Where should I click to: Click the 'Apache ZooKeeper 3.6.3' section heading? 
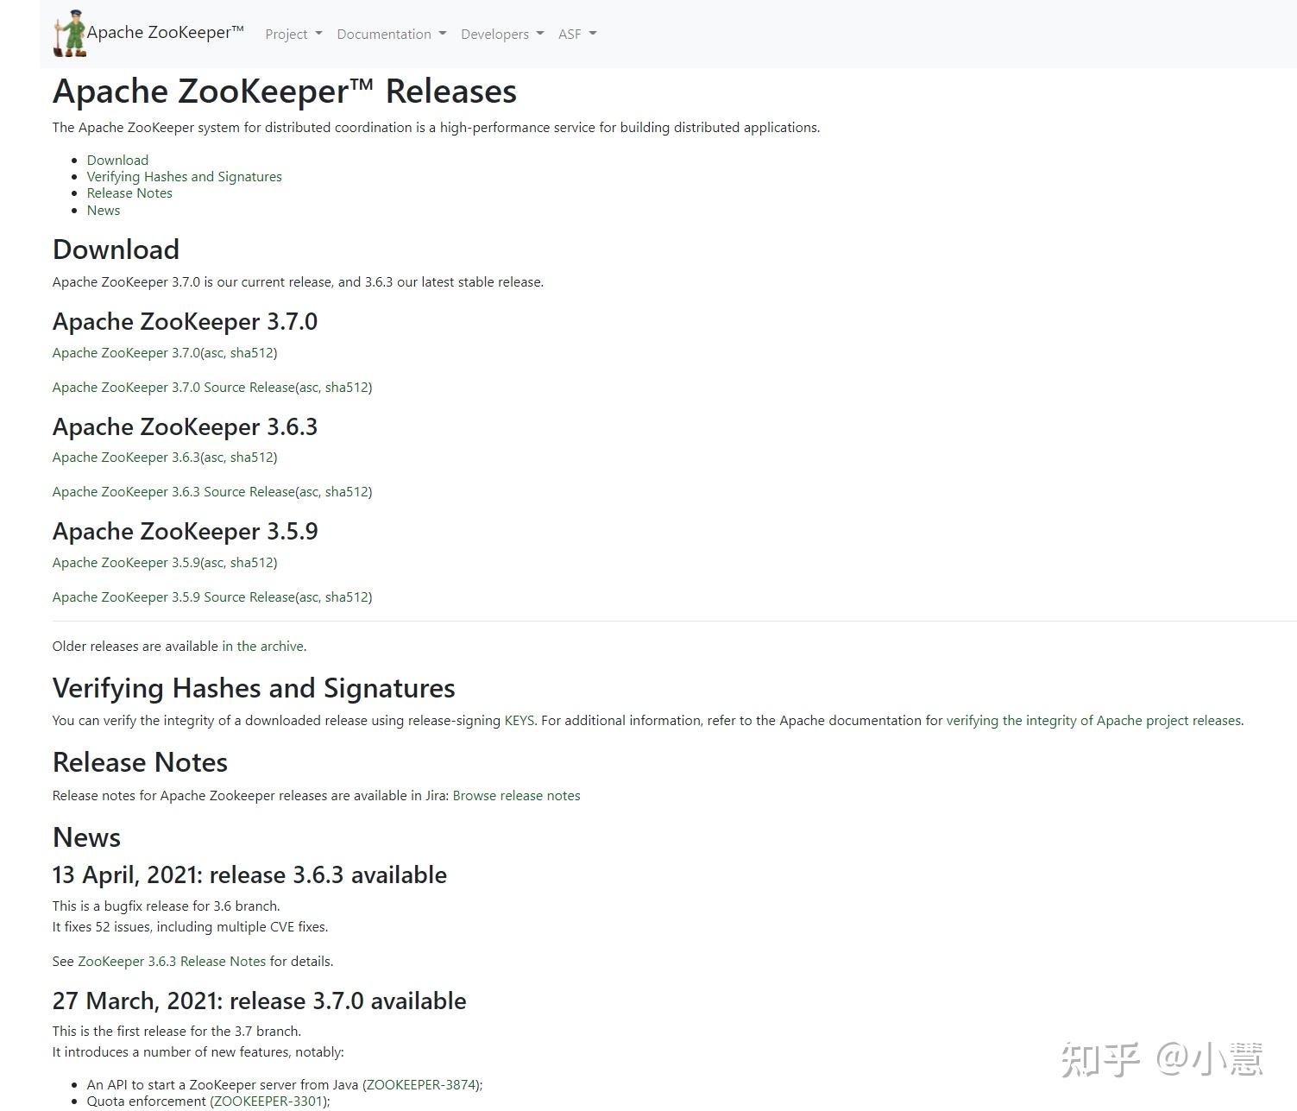coord(185,426)
